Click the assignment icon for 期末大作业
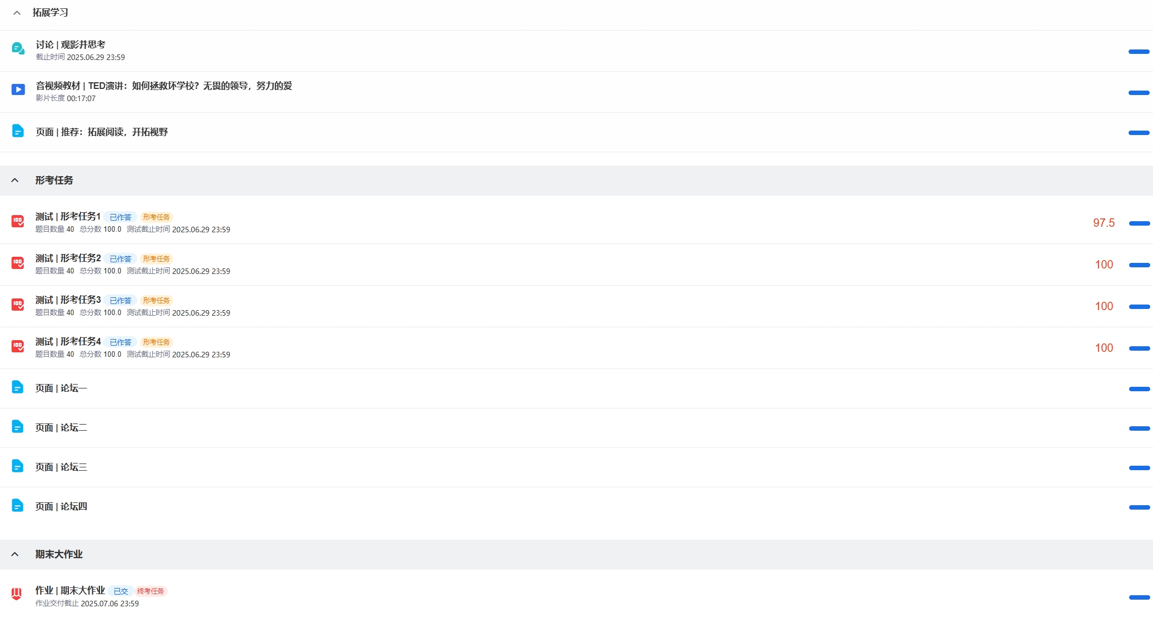This screenshot has width=1153, height=628. pyautogui.click(x=17, y=595)
